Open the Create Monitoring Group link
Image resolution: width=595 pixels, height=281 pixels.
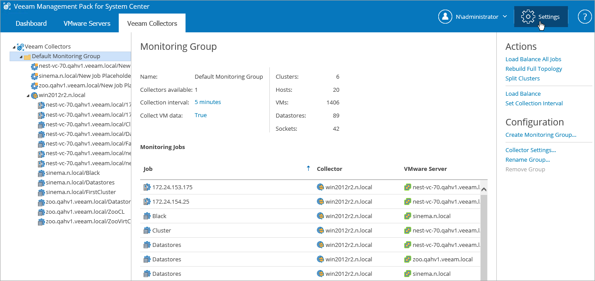tap(540, 135)
